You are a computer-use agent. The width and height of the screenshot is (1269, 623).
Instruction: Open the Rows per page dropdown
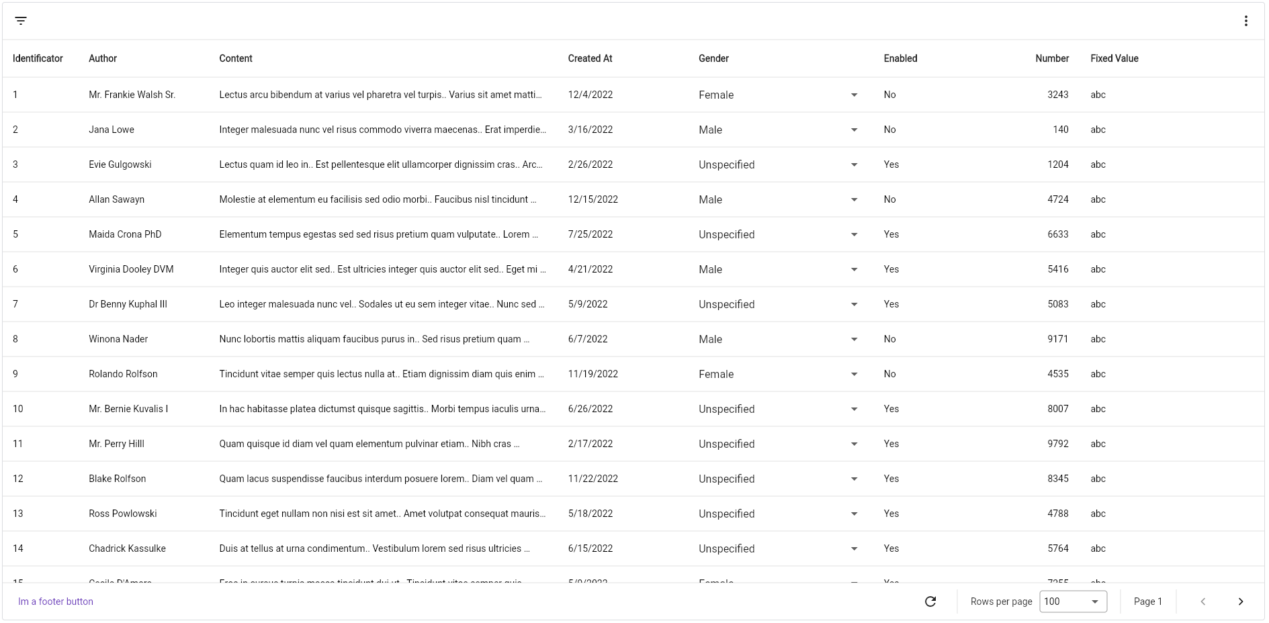[x=1073, y=602]
